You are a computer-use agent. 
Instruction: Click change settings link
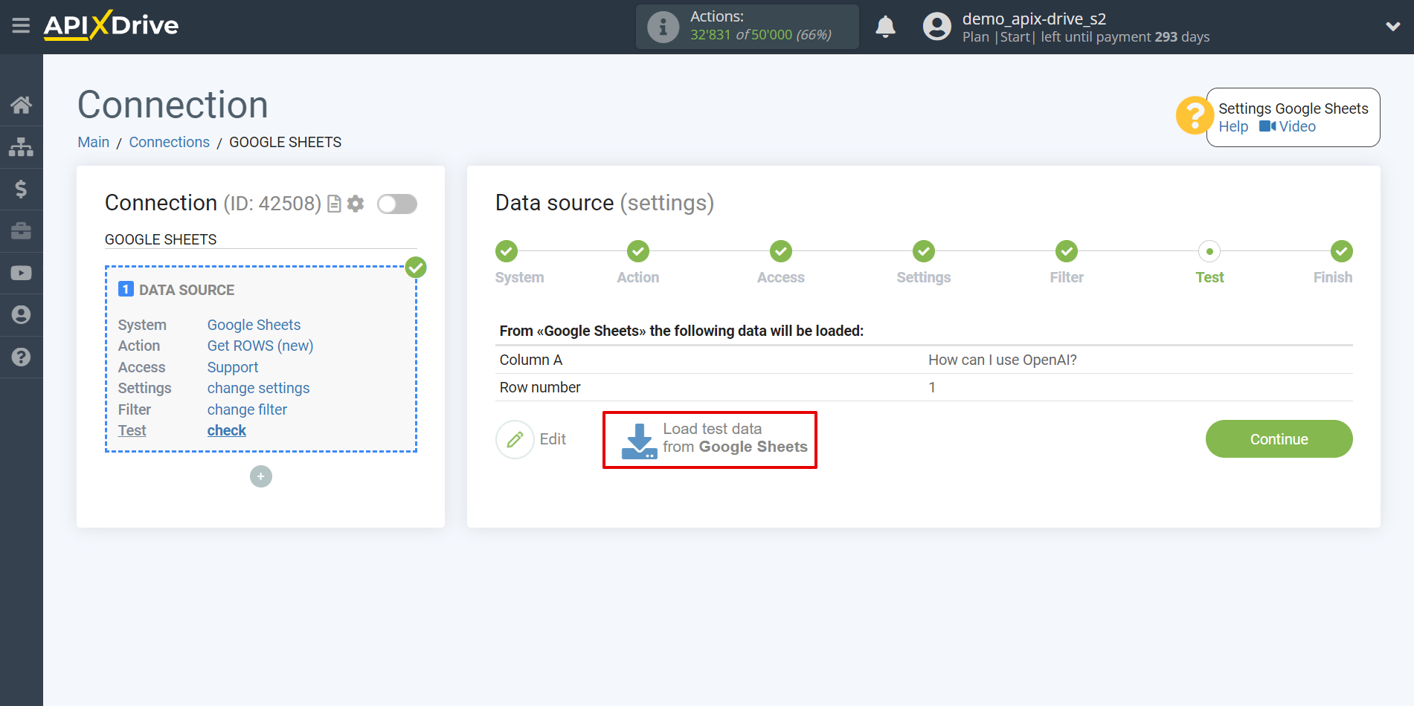click(258, 388)
